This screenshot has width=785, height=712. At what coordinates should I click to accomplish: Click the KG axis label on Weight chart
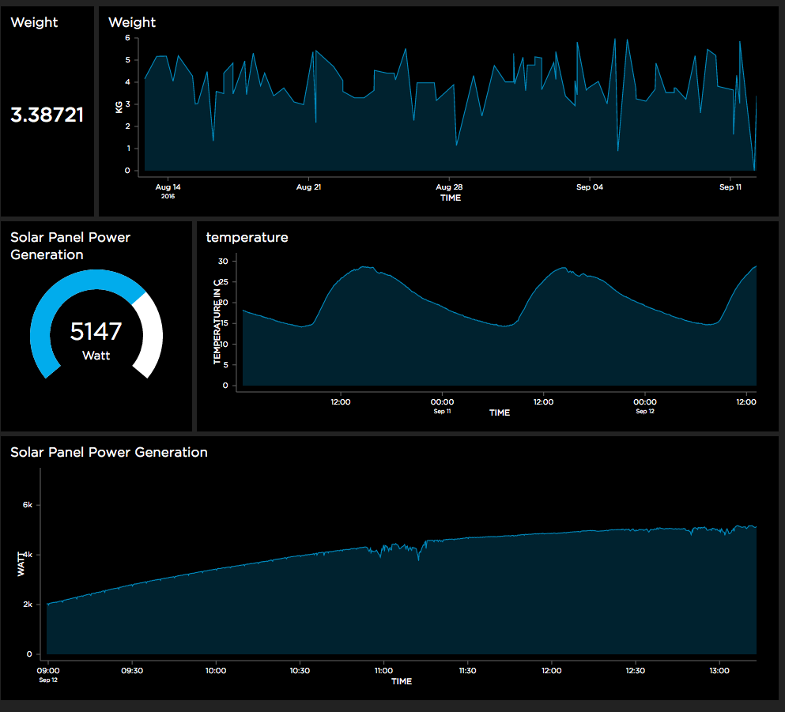[x=119, y=107]
